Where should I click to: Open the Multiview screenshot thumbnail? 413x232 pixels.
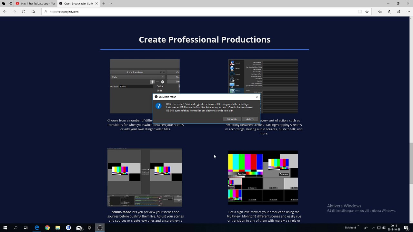263,178
